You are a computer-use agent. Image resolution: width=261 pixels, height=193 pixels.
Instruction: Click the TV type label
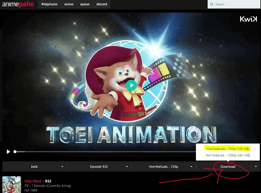(x=26, y=185)
